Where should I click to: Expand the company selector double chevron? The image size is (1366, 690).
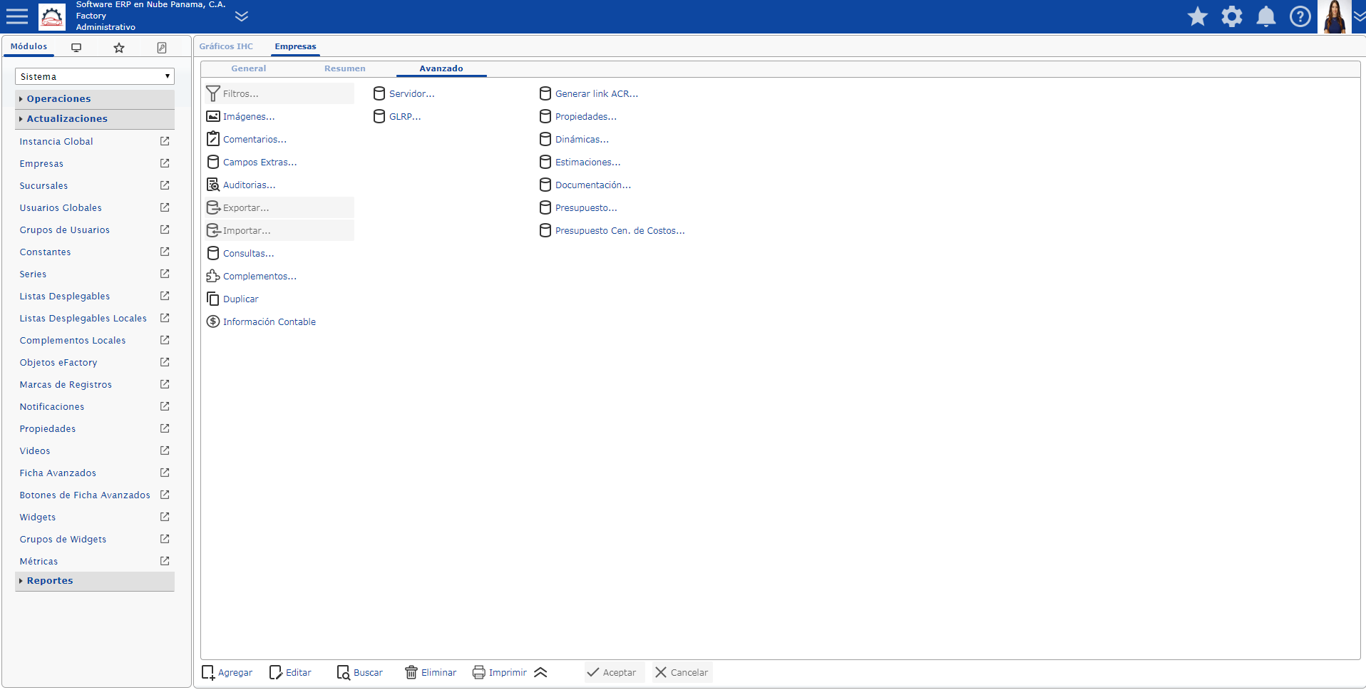[x=242, y=16]
